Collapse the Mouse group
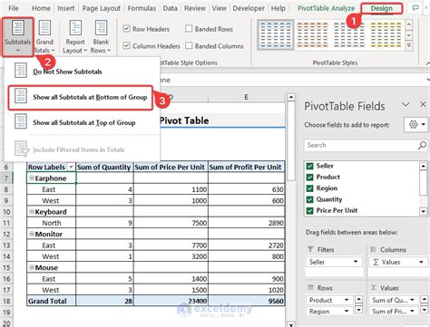The height and width of the screenshot is (327, 430). coord(32,267)
